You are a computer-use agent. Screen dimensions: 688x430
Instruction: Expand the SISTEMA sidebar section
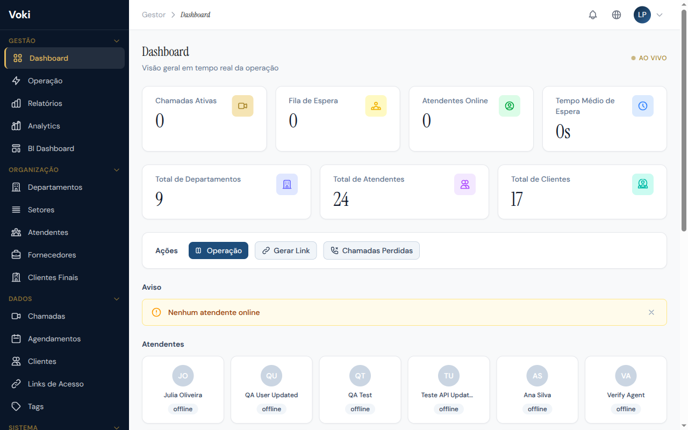click(117, 427)
